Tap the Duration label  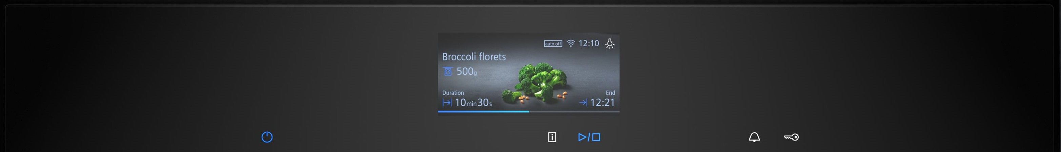[453, 93]
